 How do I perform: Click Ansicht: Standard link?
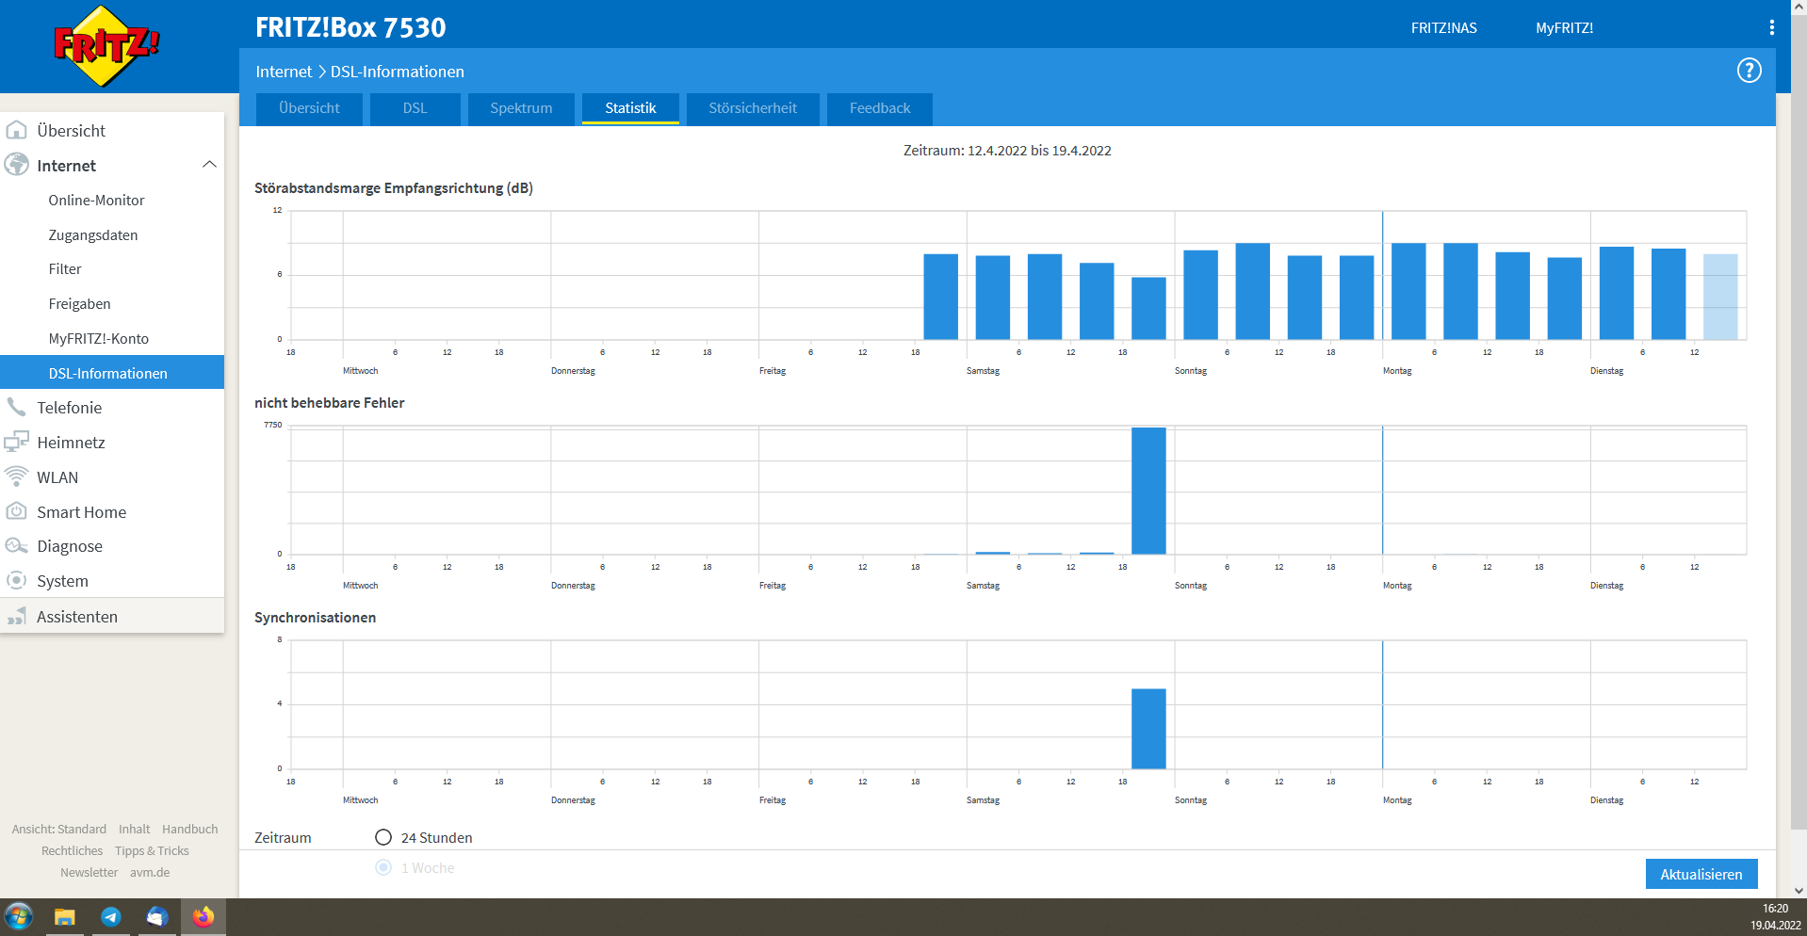[59, 829]
